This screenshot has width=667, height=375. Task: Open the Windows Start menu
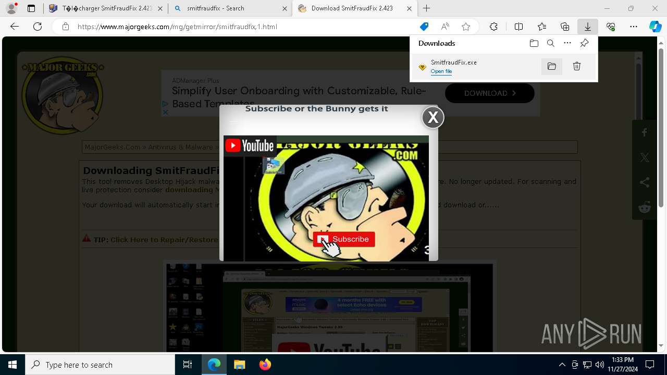pyautogui.click(x=13, y=365)
